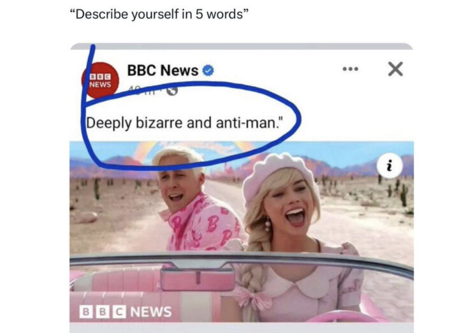Open the circular info "i" button on photo
This screenshot has height=333, width=459.
point(390,166)
